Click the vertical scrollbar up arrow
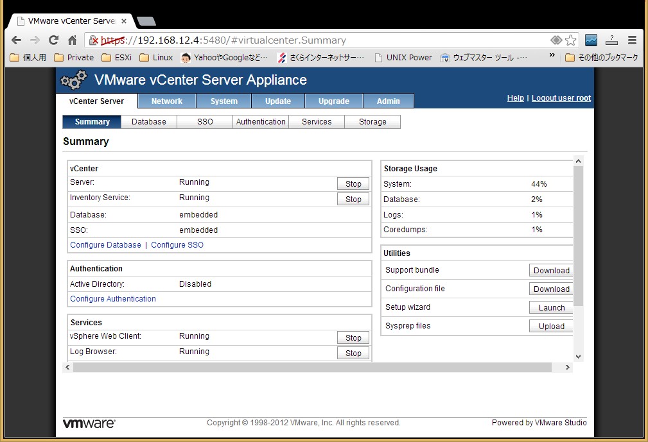 [578, 162]
